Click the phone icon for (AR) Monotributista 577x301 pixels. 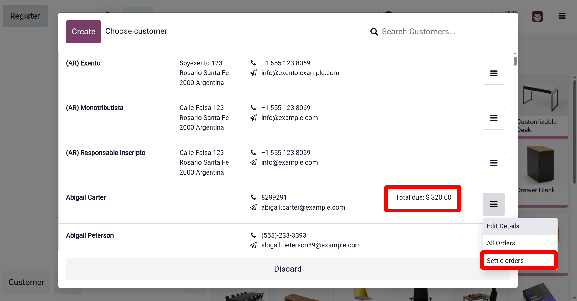(253, 108)
